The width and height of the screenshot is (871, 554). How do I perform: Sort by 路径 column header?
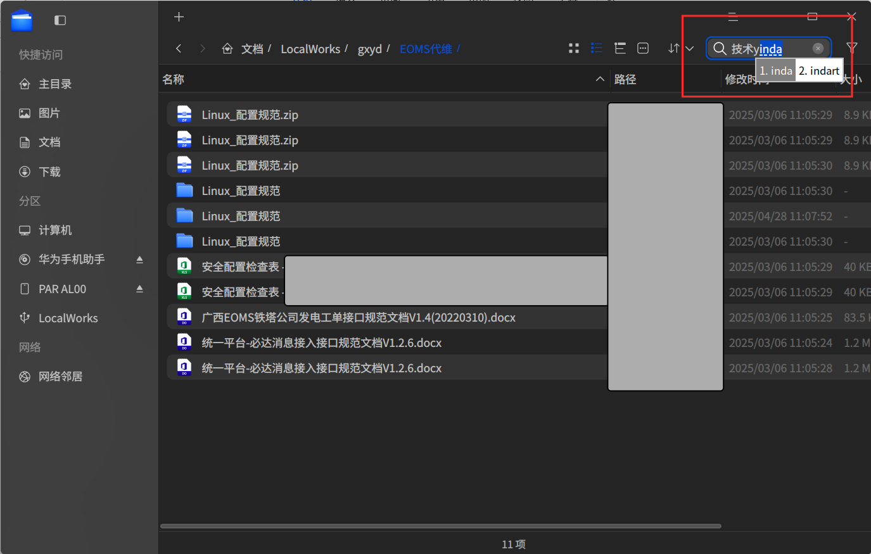click(x=625, y=79)
